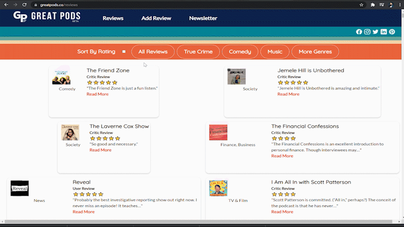
Task: Open the Add Review nav item
Action: pyautogui.click(x=156, y=18)
